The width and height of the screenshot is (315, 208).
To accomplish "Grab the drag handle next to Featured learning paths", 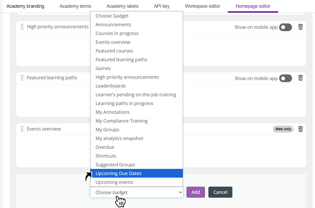I will 22,78.
